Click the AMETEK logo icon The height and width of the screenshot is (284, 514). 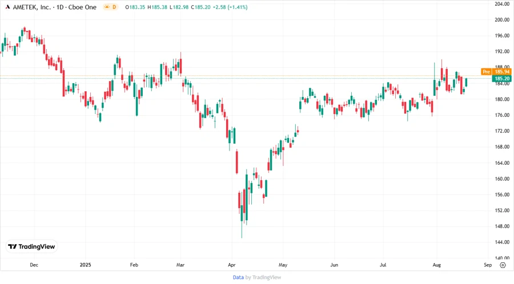8,7
